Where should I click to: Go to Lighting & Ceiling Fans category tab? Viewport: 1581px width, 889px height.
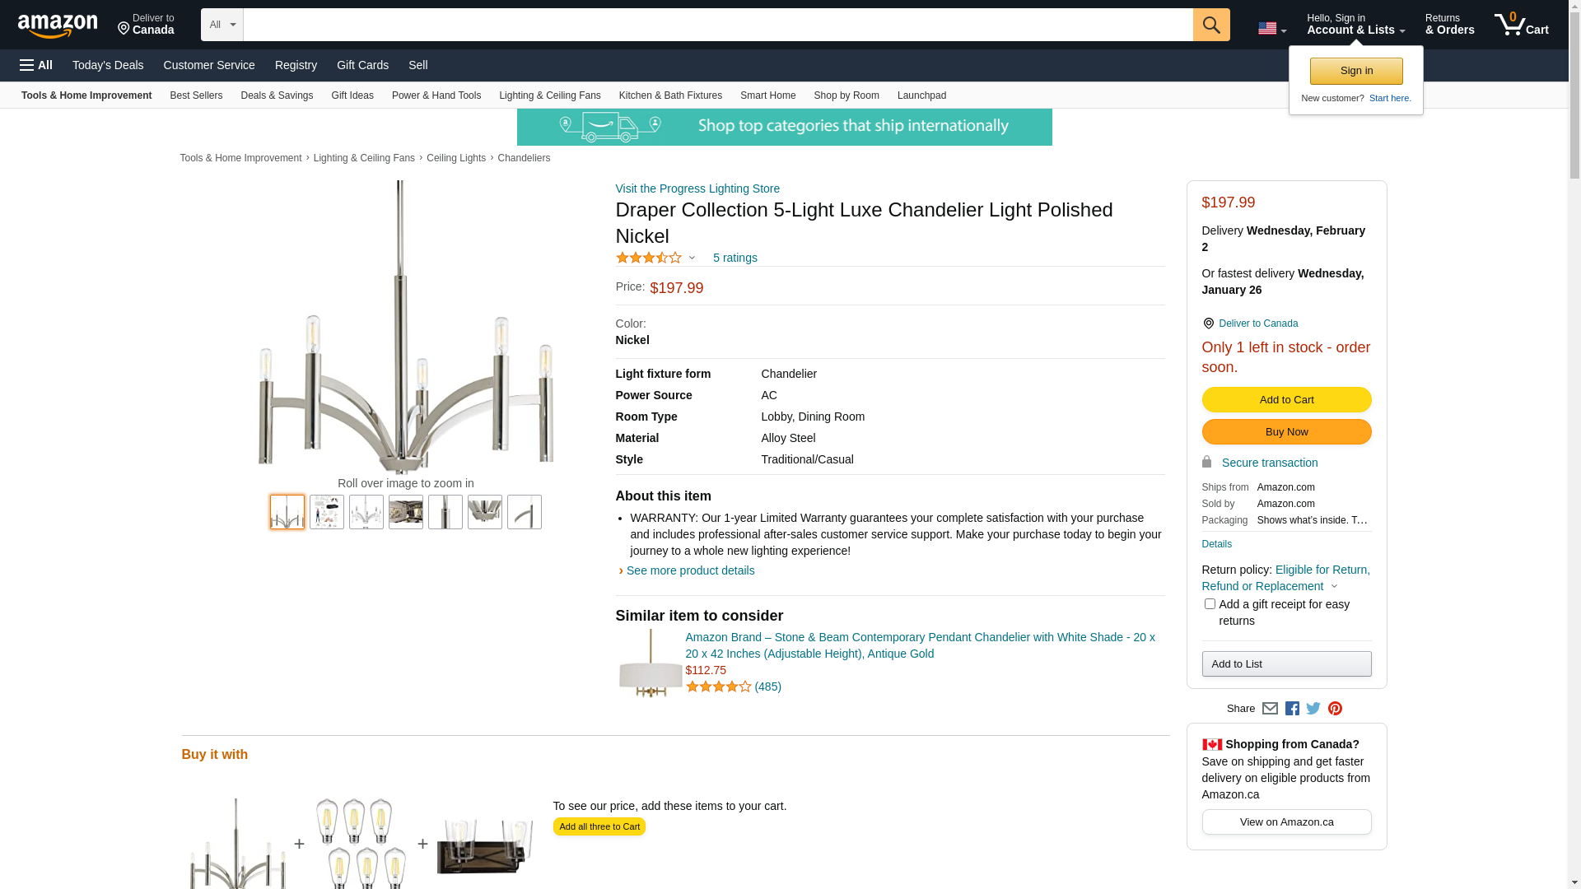(549, 95)
